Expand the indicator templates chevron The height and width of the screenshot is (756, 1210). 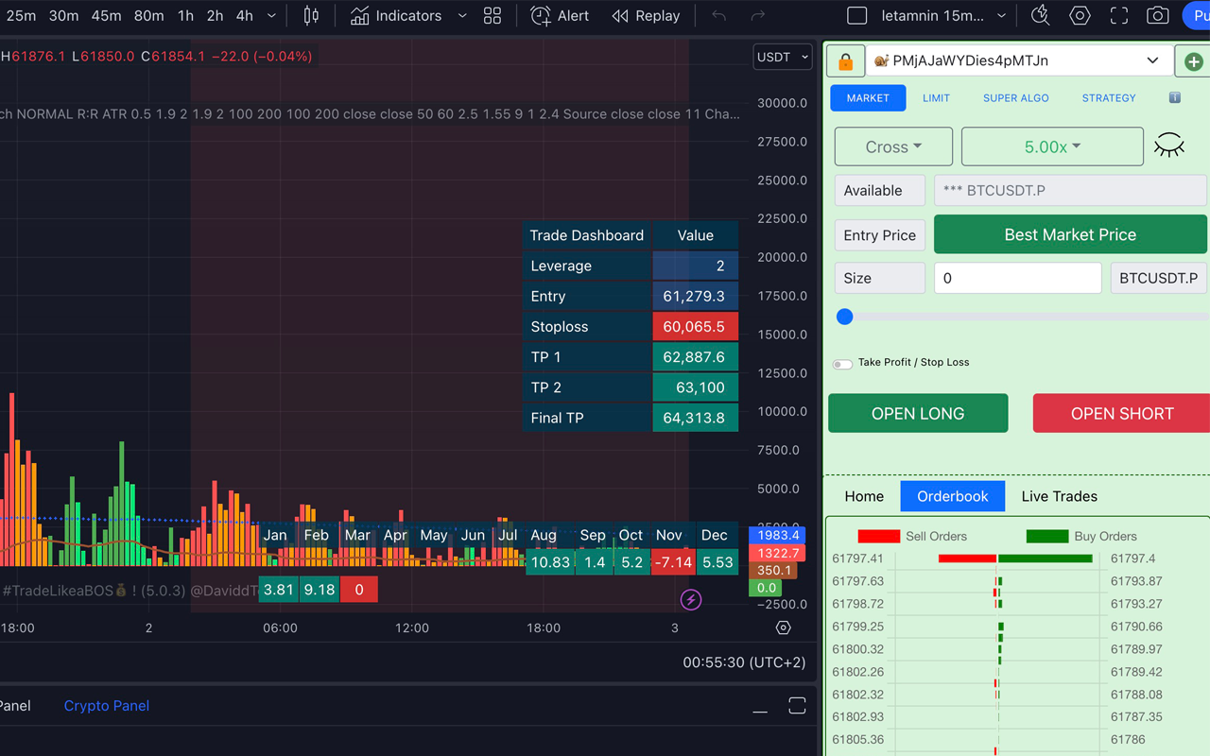pyautogui.click(x=462, y=16)
